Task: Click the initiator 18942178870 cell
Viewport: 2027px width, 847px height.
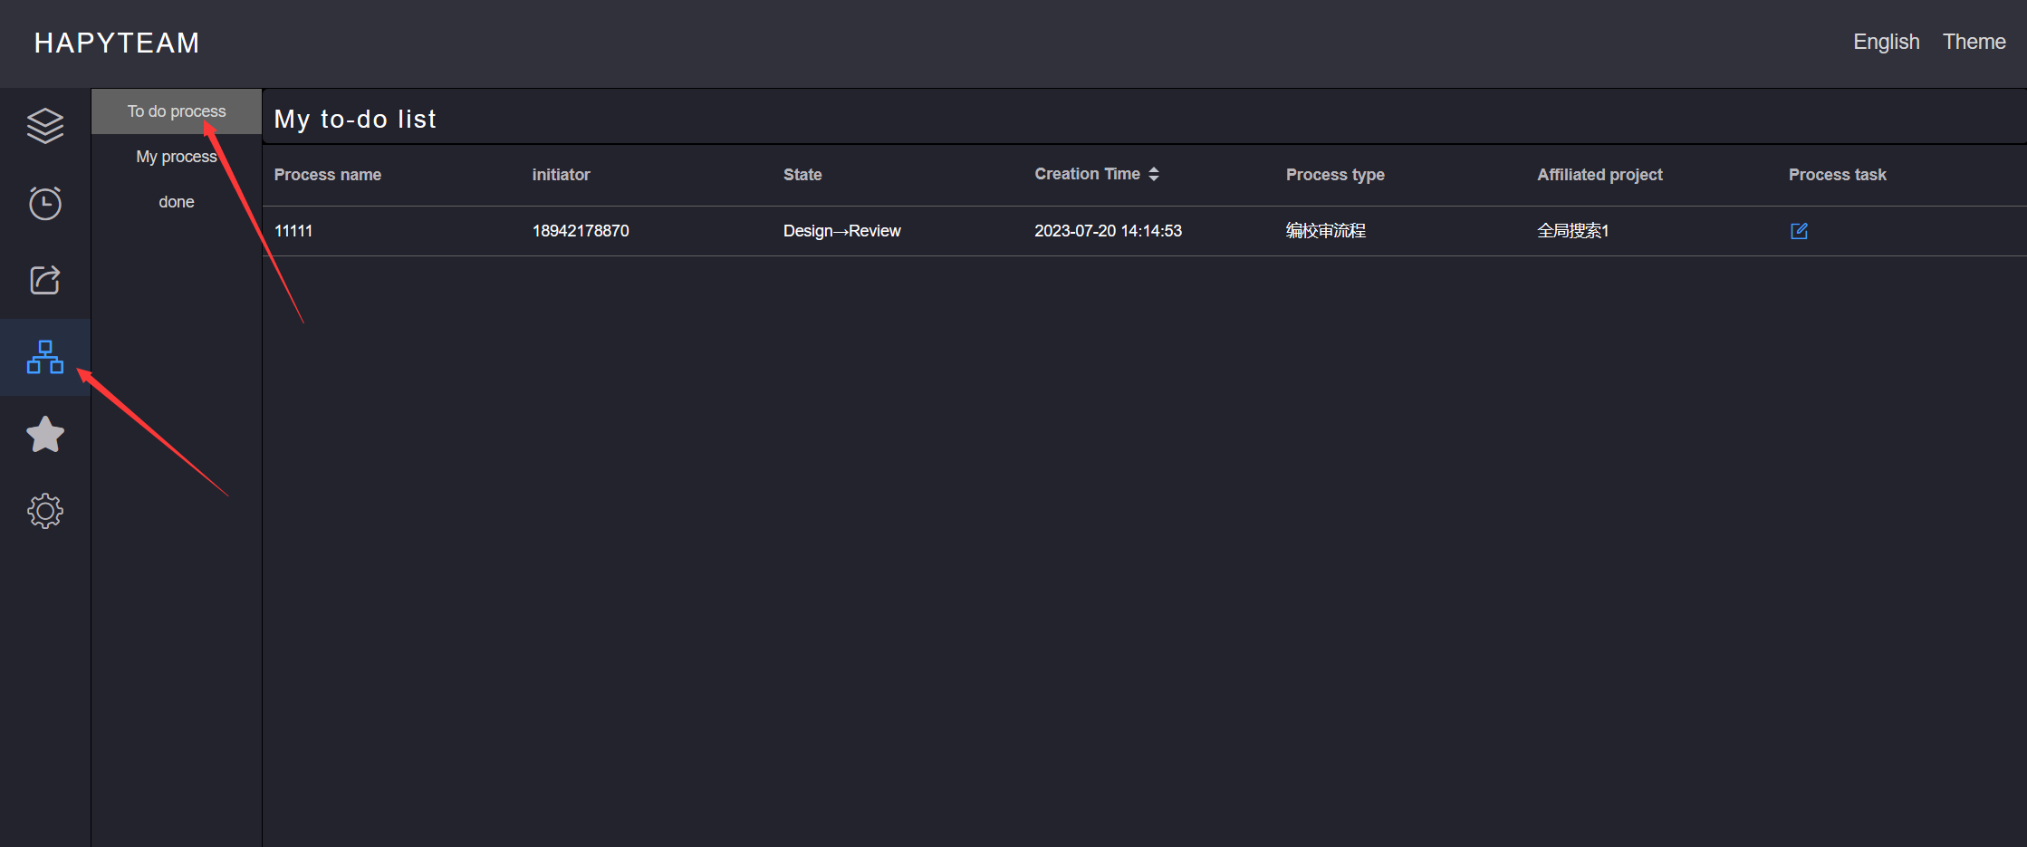Action: pyautogui.click(x=581, y=231)
